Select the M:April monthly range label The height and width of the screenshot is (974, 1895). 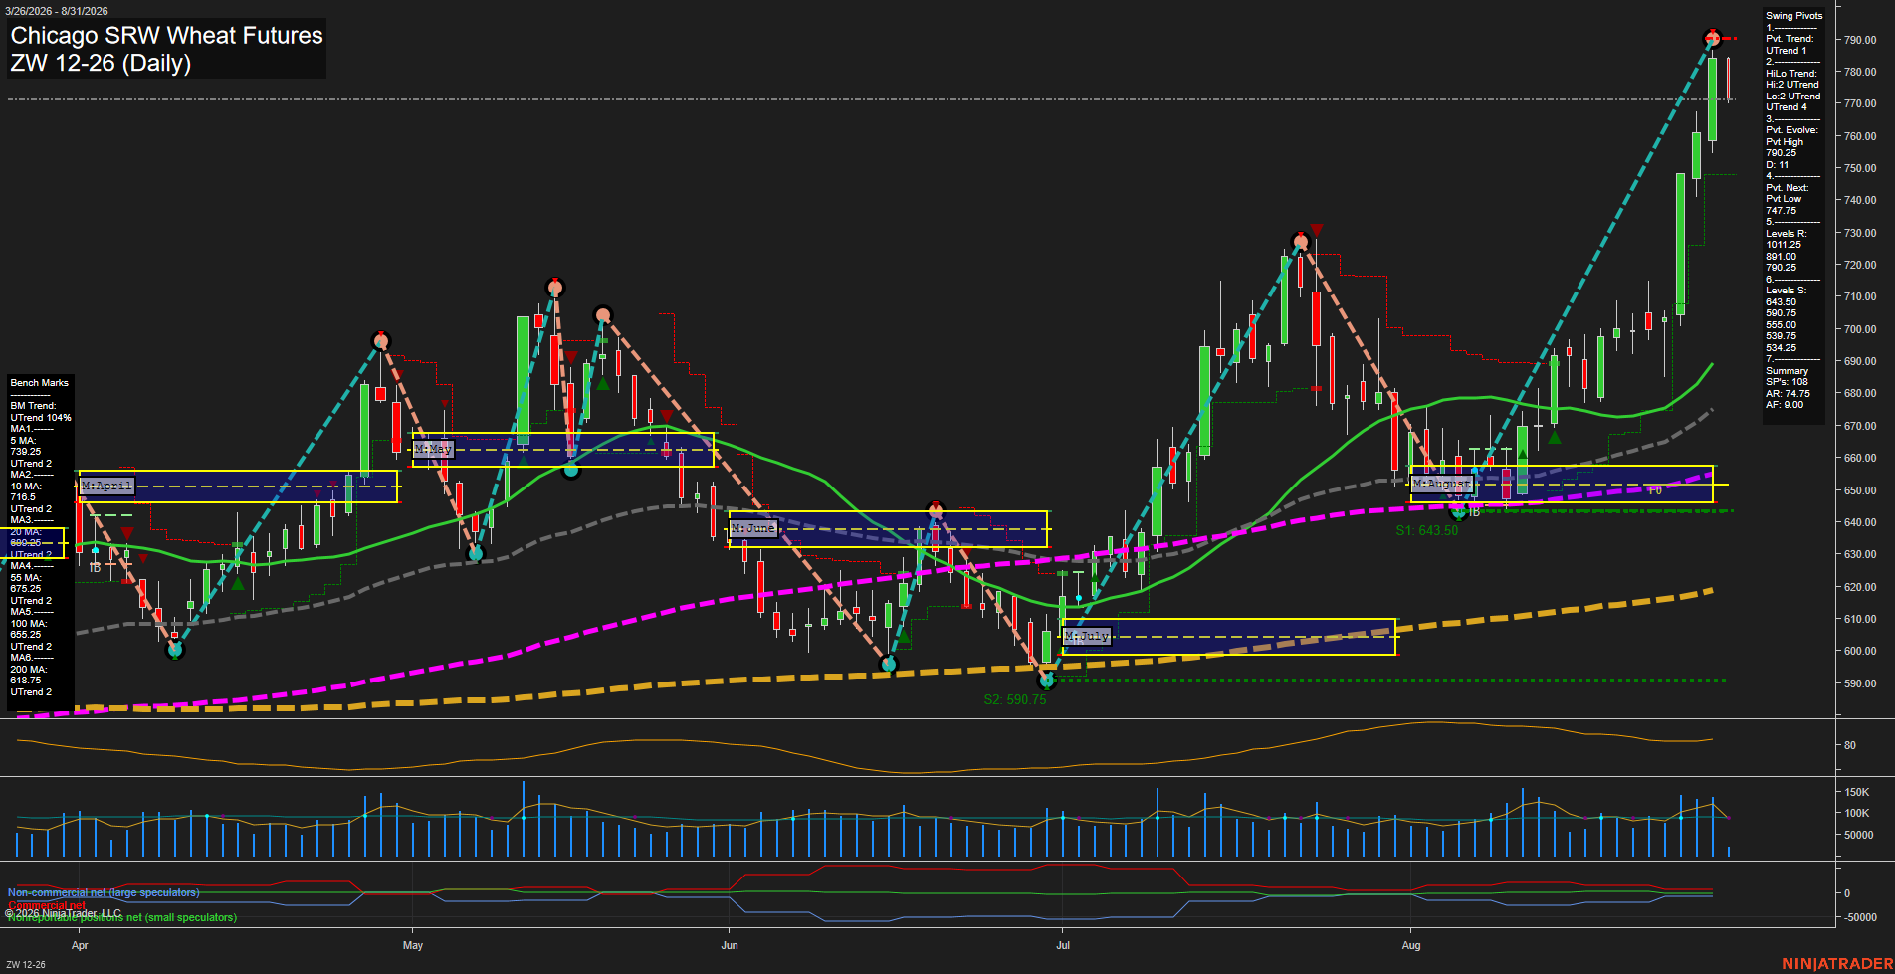tap(106, 486)
